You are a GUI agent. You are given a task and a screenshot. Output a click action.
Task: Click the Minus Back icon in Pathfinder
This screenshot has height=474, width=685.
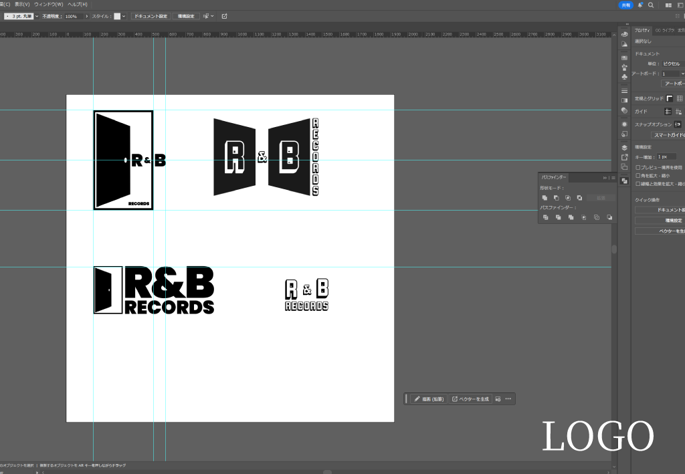point(609,217)
